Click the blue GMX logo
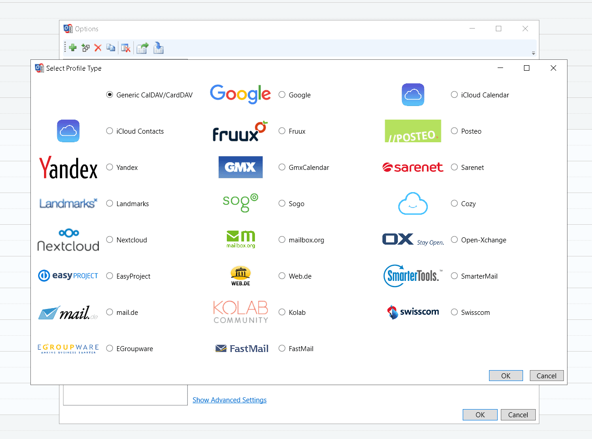 point(240,167)
